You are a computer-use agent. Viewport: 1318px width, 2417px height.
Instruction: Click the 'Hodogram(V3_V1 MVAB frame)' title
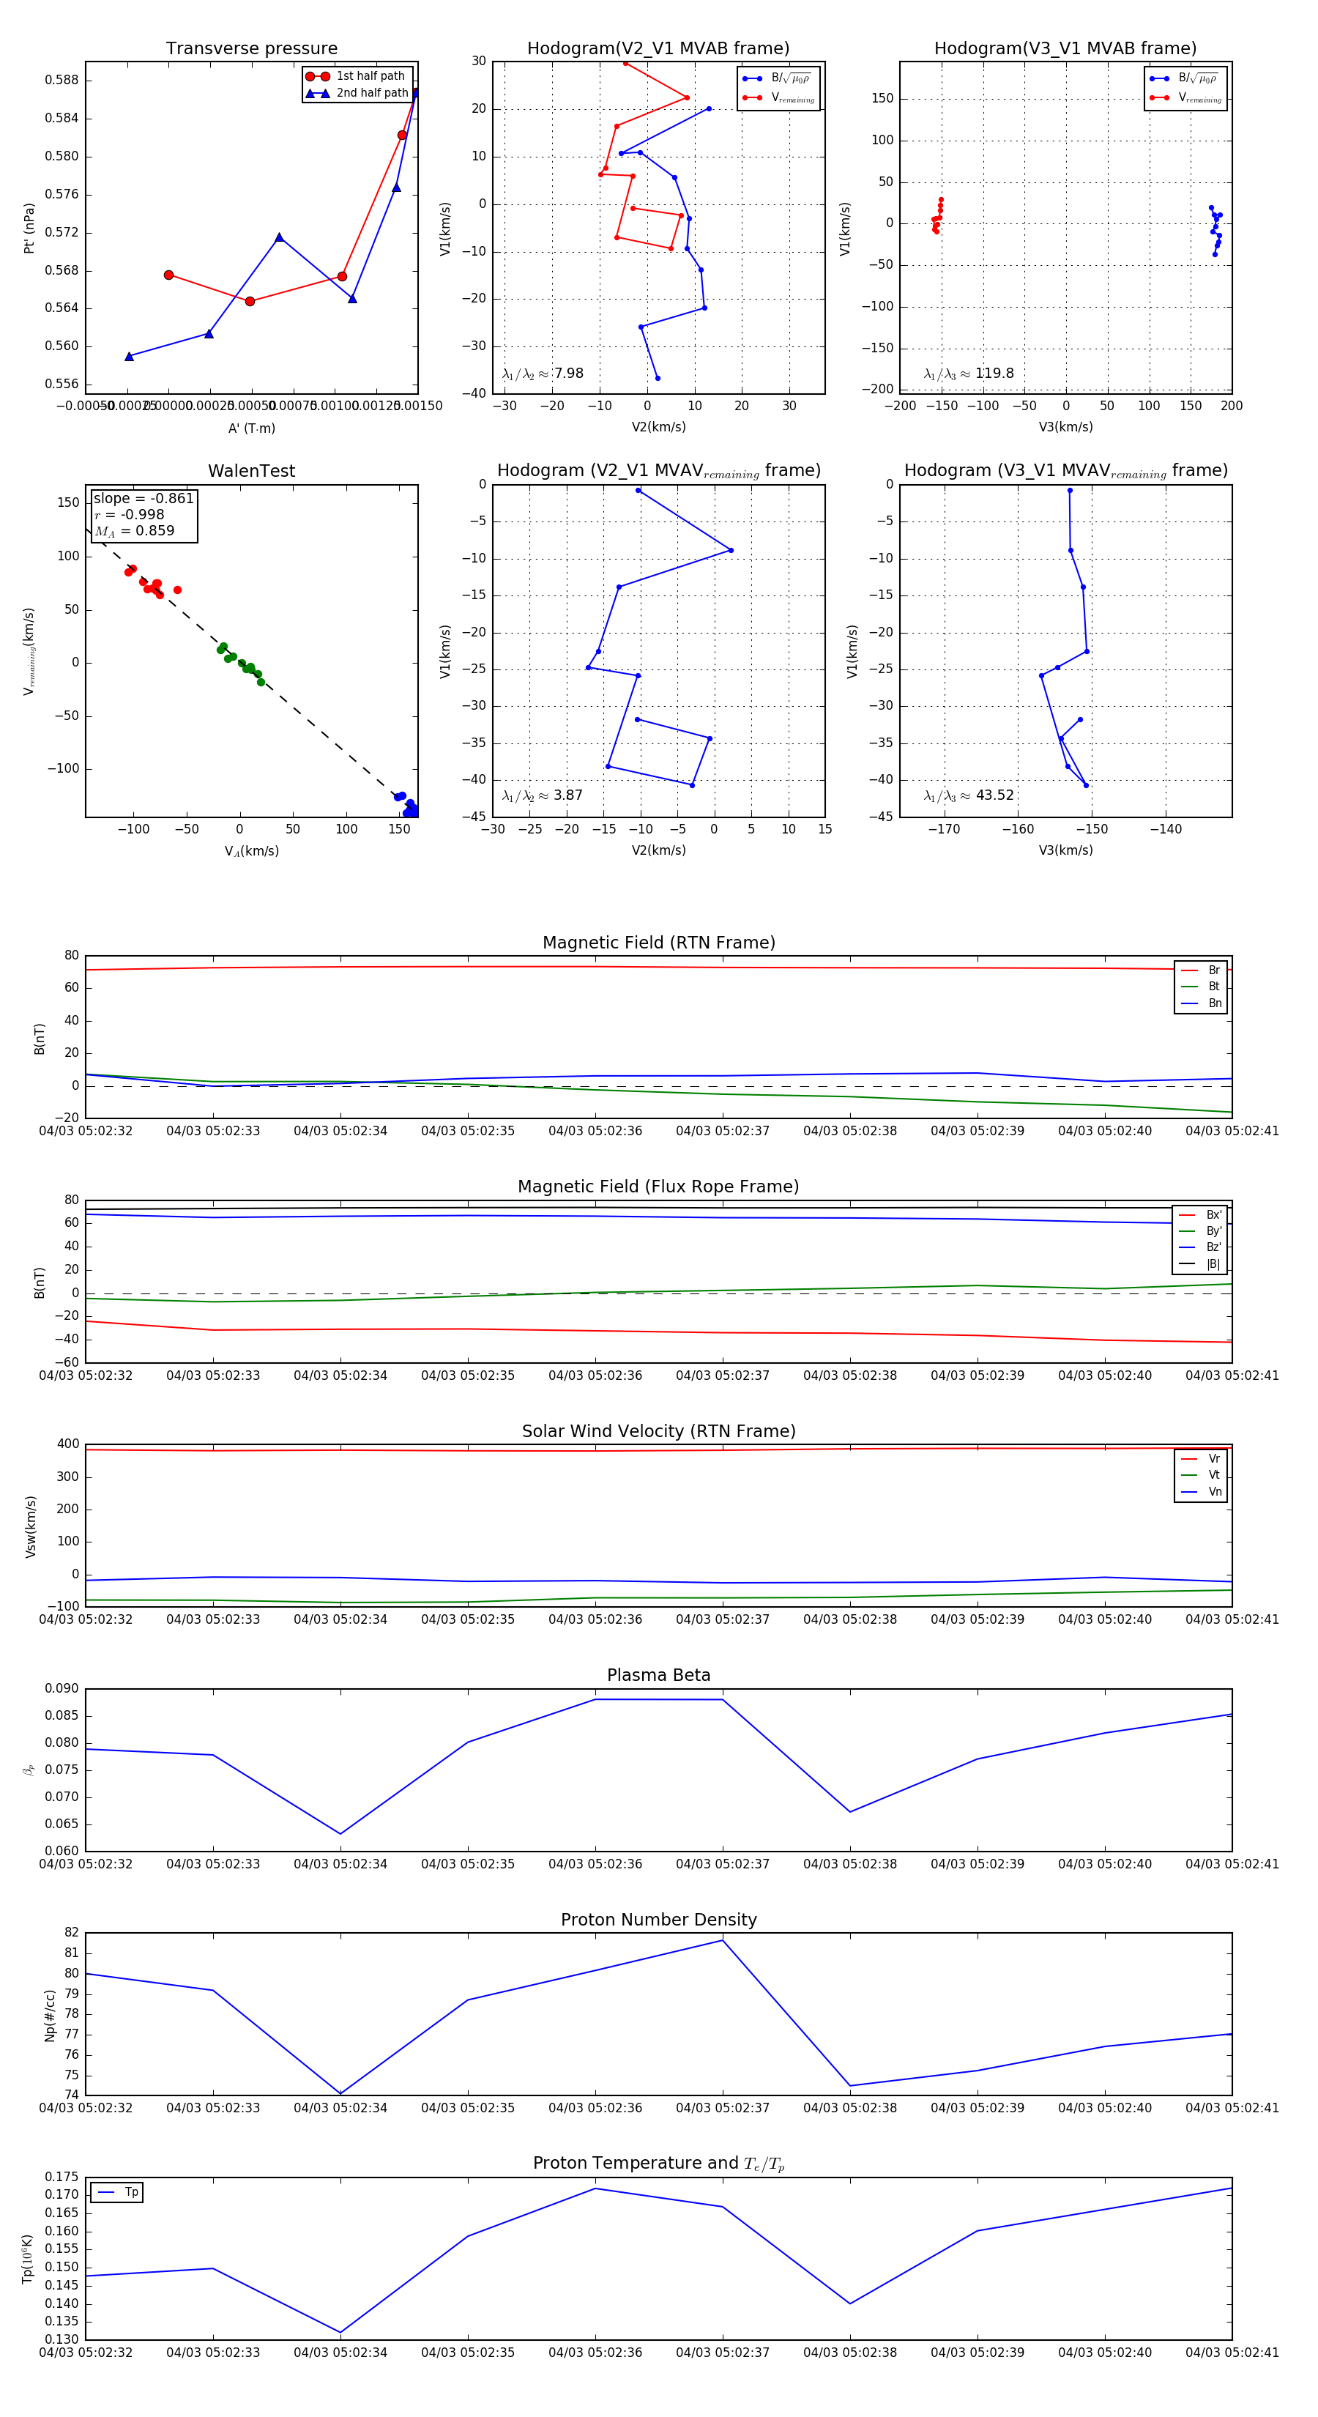point(1065,49)
